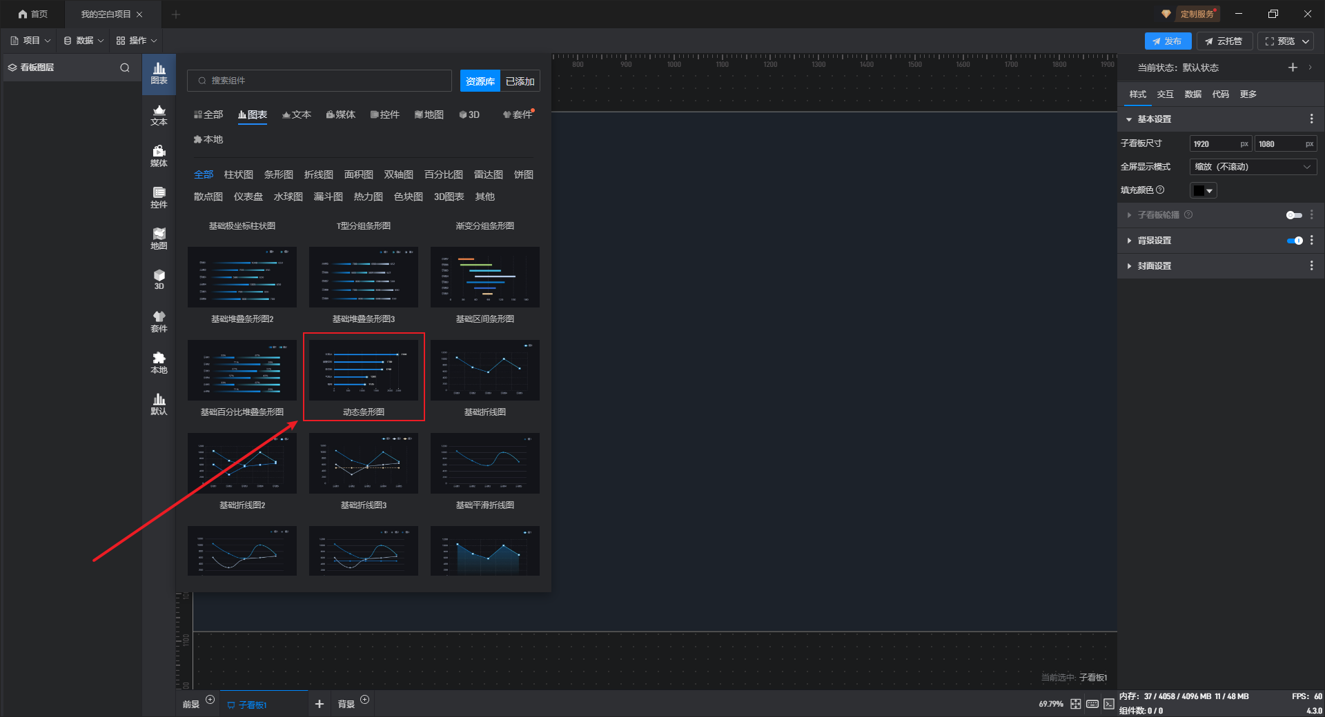Open the 项目 menu dropdown
This screenshot has height=717, width=1325.
[31, 41]
